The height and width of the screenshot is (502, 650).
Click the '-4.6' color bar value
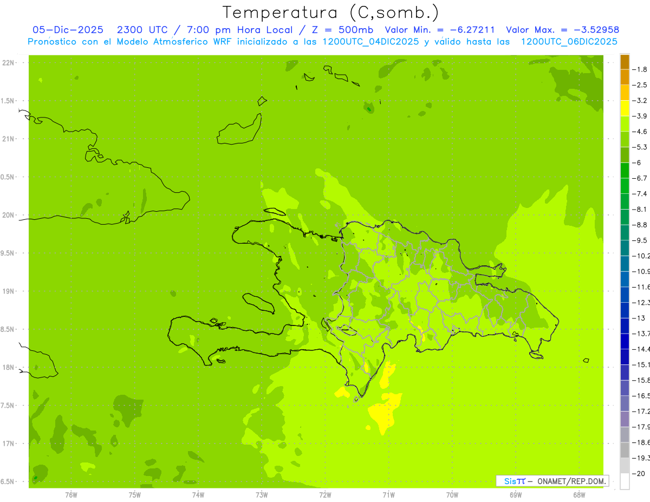point(641,132)
